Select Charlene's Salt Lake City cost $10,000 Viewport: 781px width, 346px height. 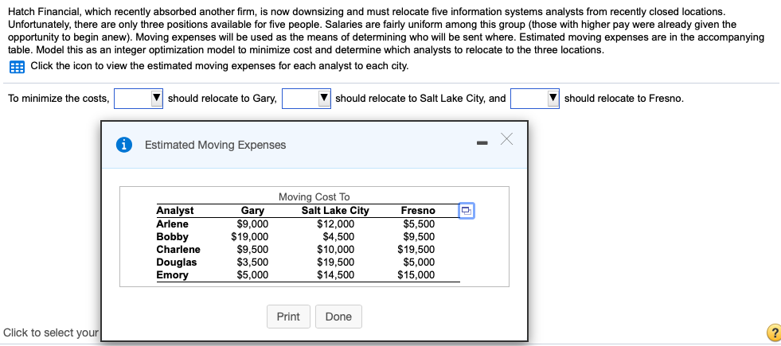(x=336, y=250)
